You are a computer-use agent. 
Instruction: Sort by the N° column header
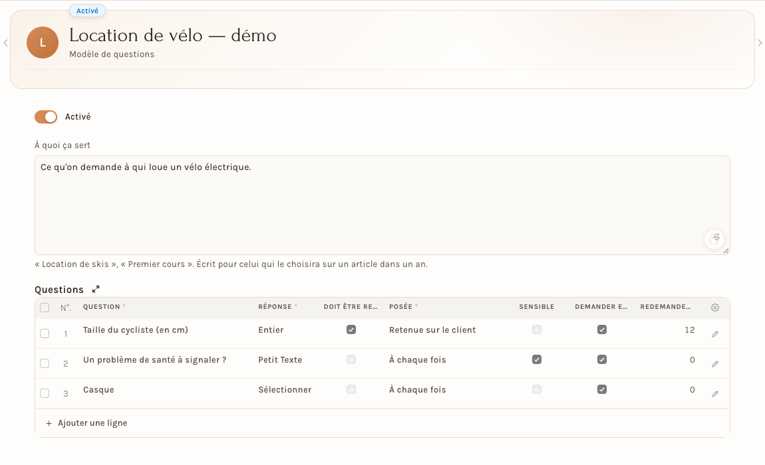(x=66, y=308)
